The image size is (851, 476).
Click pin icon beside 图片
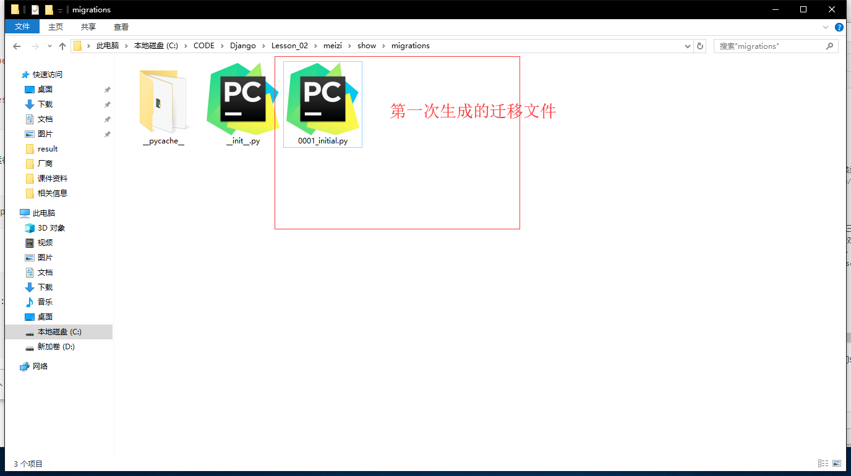(x=107, y=134)
